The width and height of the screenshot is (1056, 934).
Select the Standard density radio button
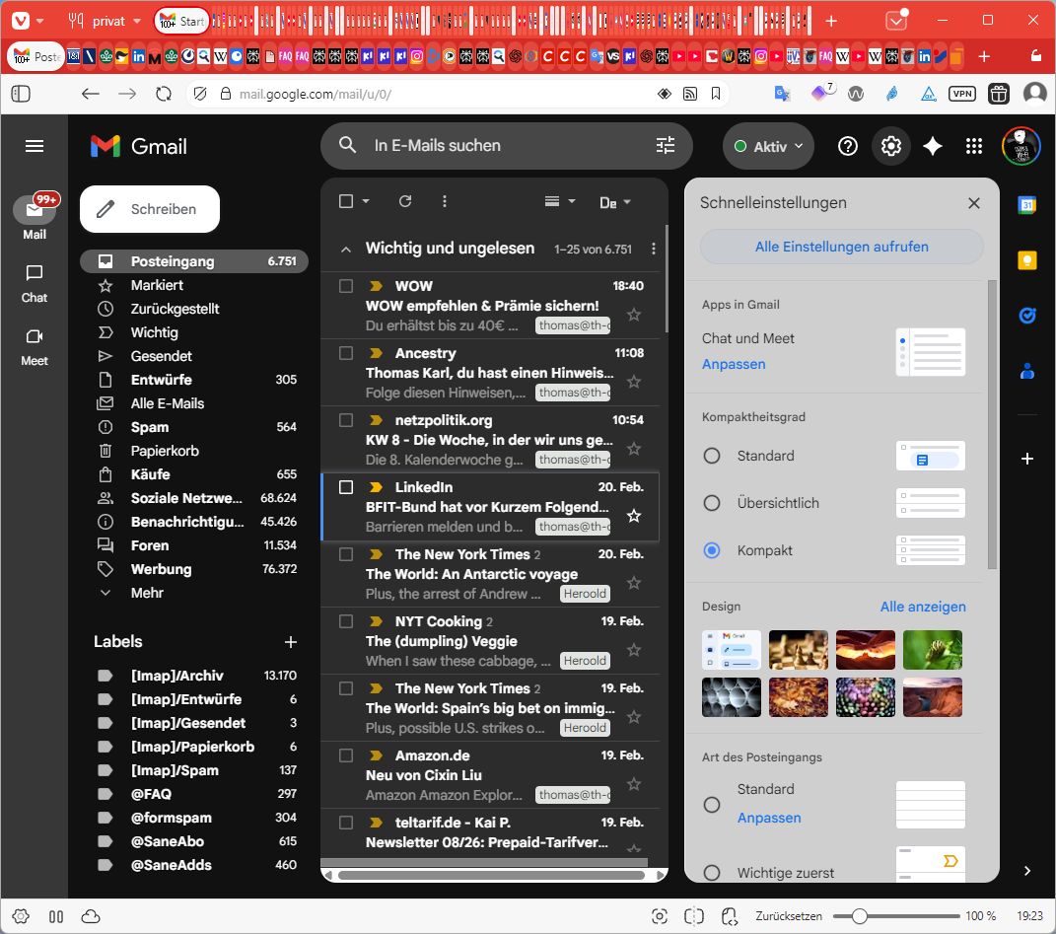(x=712, y=456)
